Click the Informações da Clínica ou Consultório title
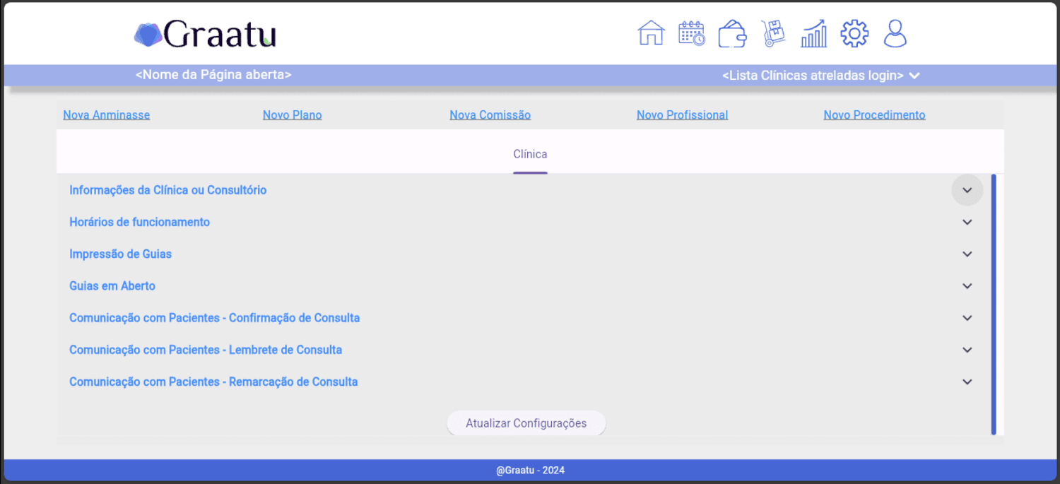The image size is (1060, 484). (168, 190)
